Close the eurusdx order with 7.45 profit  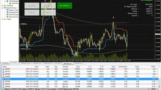click(157, 71)
